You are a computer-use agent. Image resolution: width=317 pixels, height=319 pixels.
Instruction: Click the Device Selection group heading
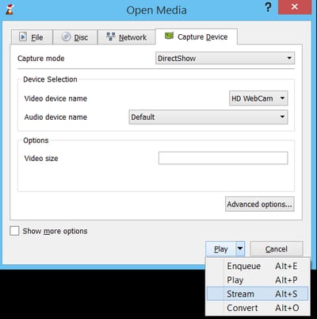click(x=50, y=79)
